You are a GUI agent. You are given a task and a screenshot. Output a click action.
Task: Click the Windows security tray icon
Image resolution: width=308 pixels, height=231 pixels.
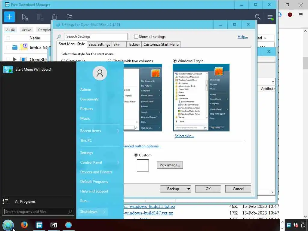pyautogui.click(x=296, y=225)
